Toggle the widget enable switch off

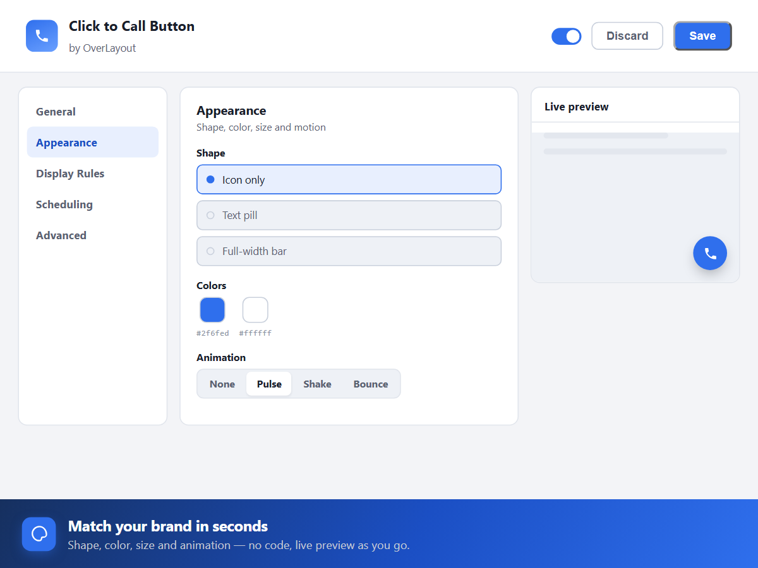pos(567,36)
